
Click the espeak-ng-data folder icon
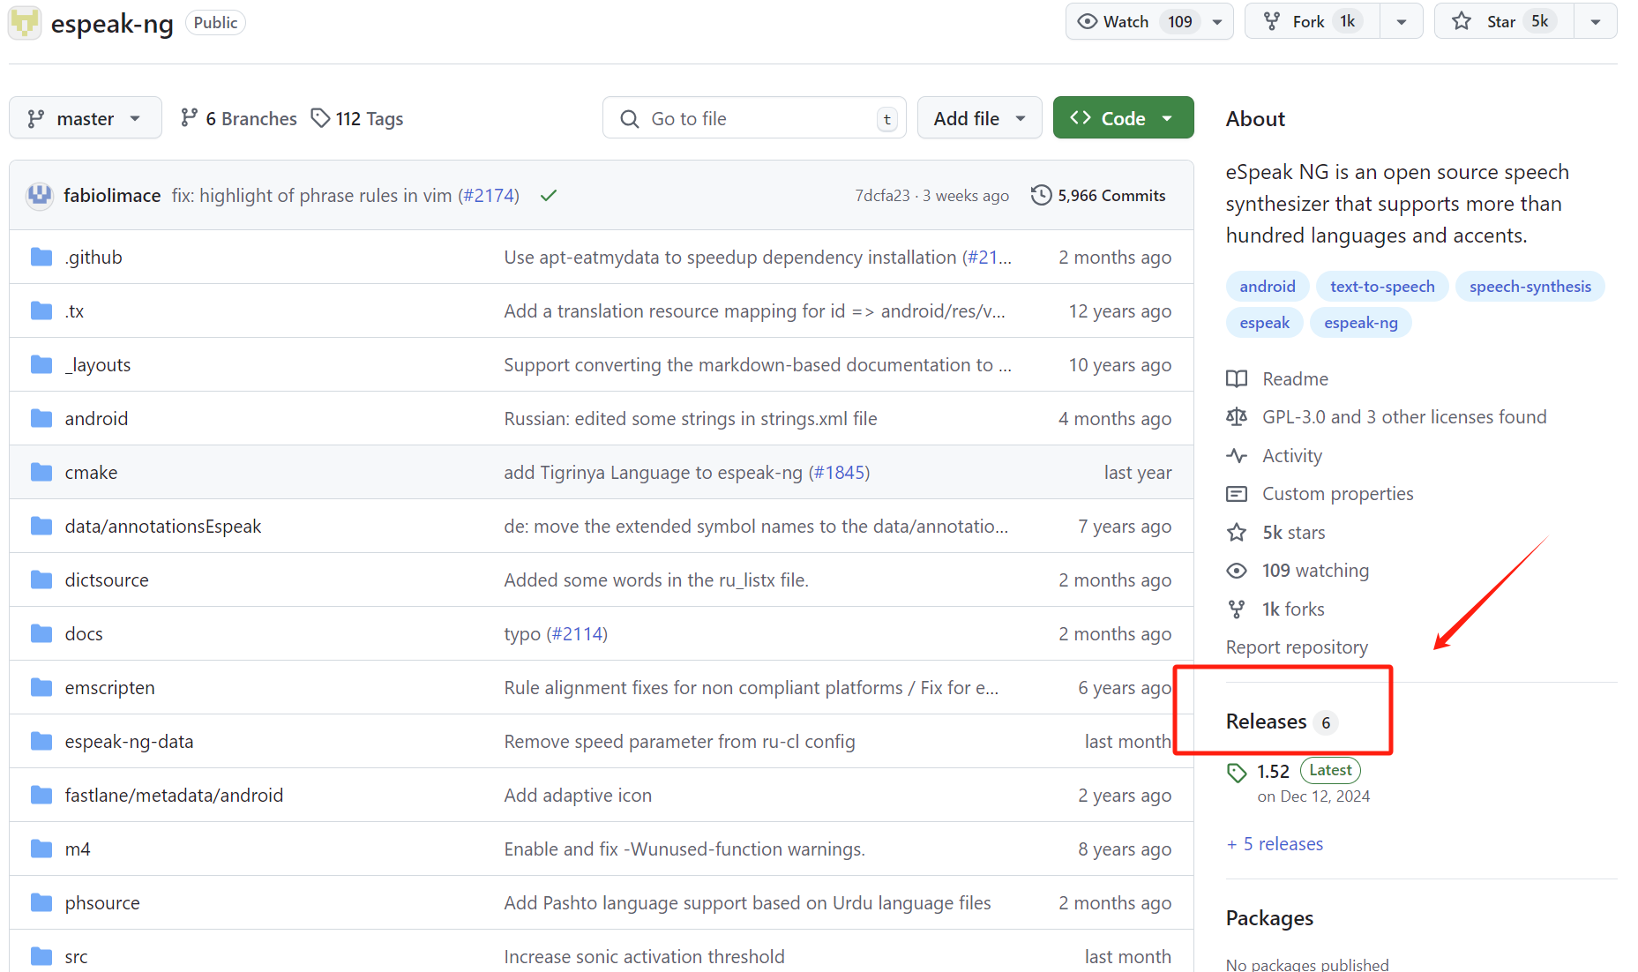pyautogui.click(x=41, y=741)
